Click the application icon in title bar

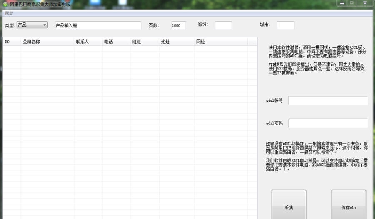click(5, 4)
